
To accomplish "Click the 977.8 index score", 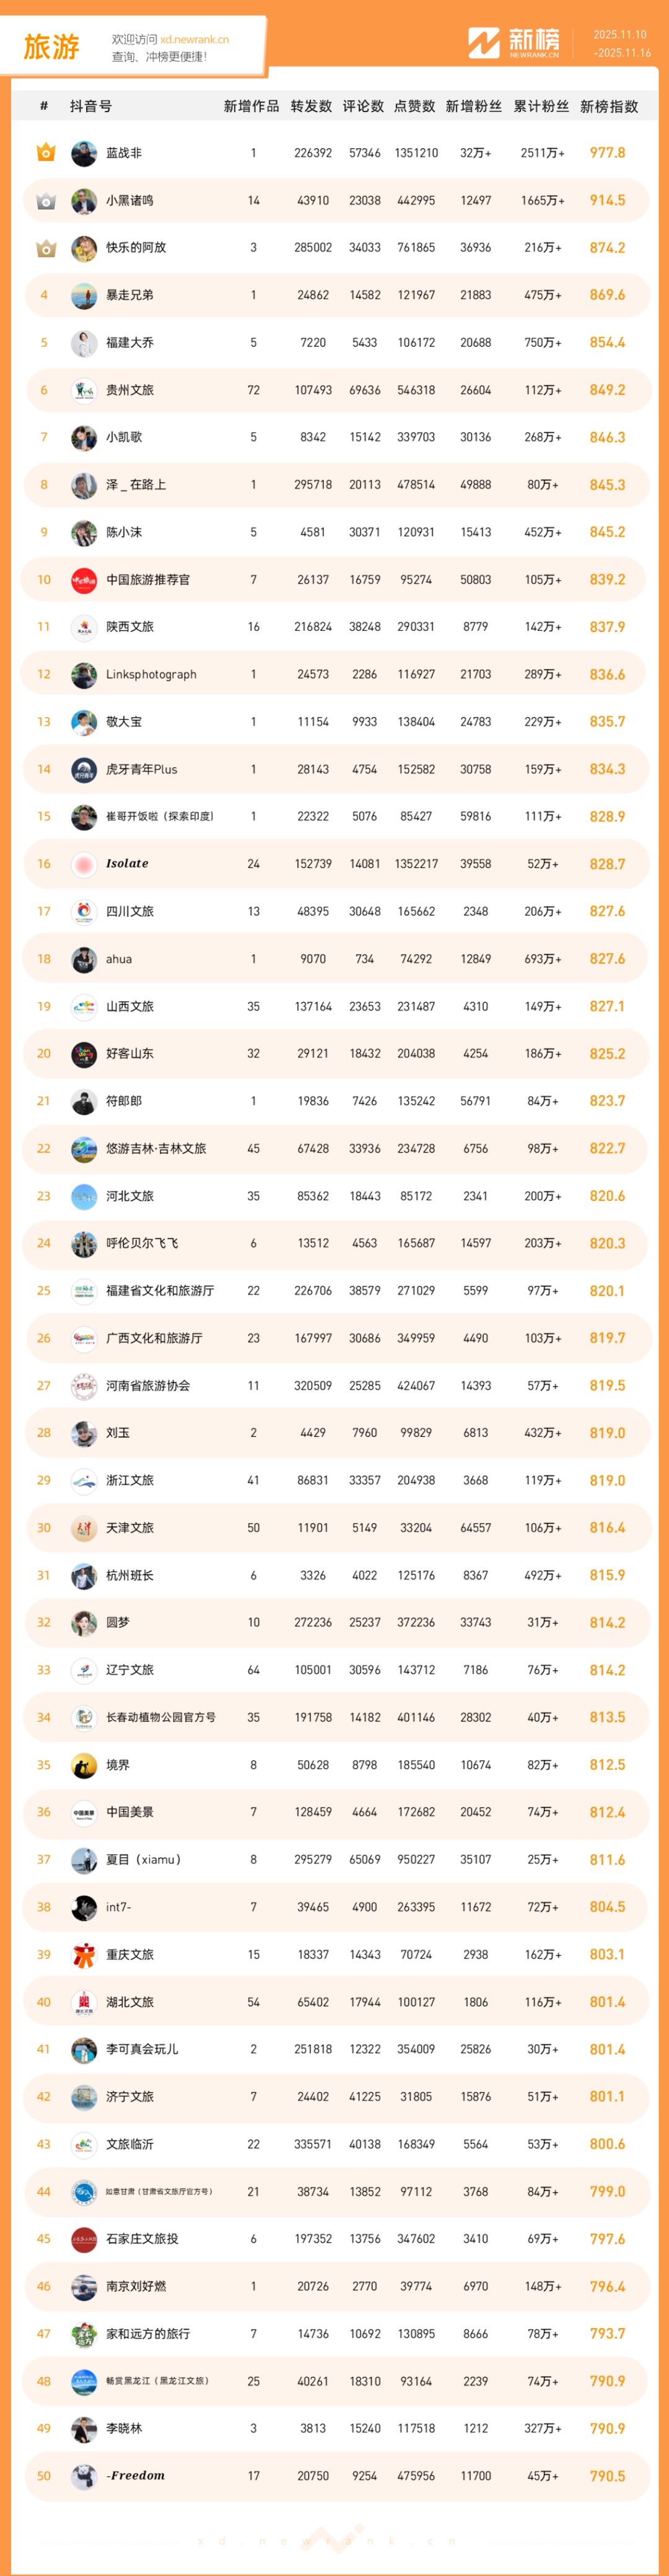I will [x=607, y=153].
